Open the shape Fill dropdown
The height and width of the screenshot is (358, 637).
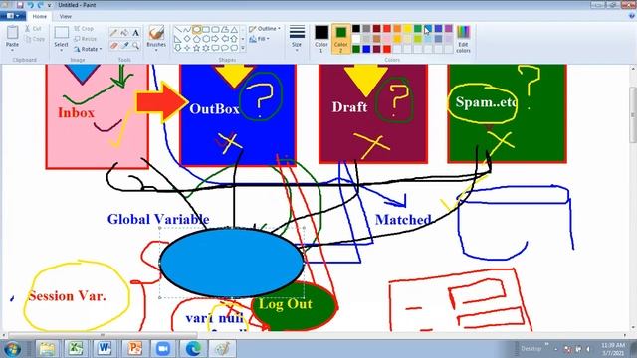pos(259,39)
